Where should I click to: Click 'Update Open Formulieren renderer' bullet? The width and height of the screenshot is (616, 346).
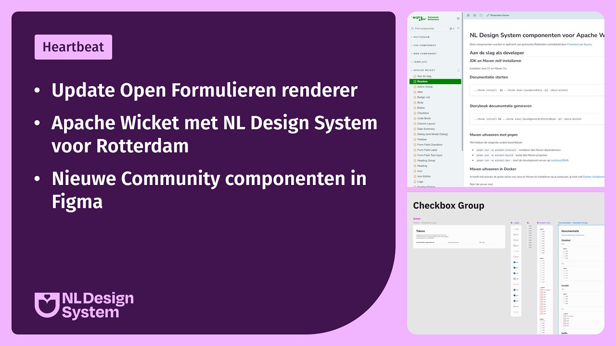click(x=204, y=90)
